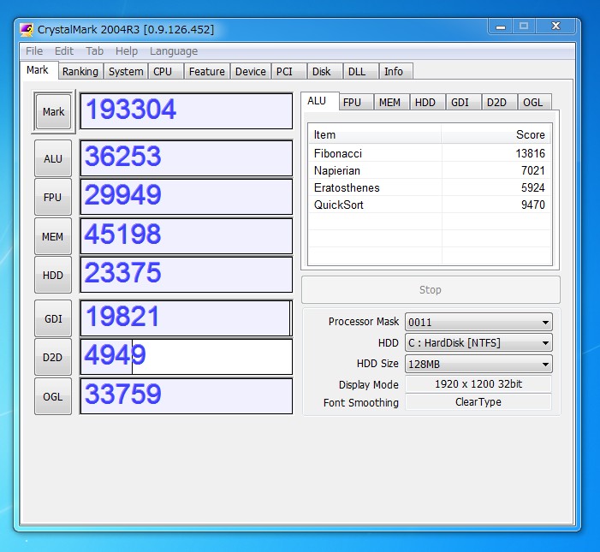The image size is (600, 552).
Task: Open the Edit menu
Action: coord(64,50)
